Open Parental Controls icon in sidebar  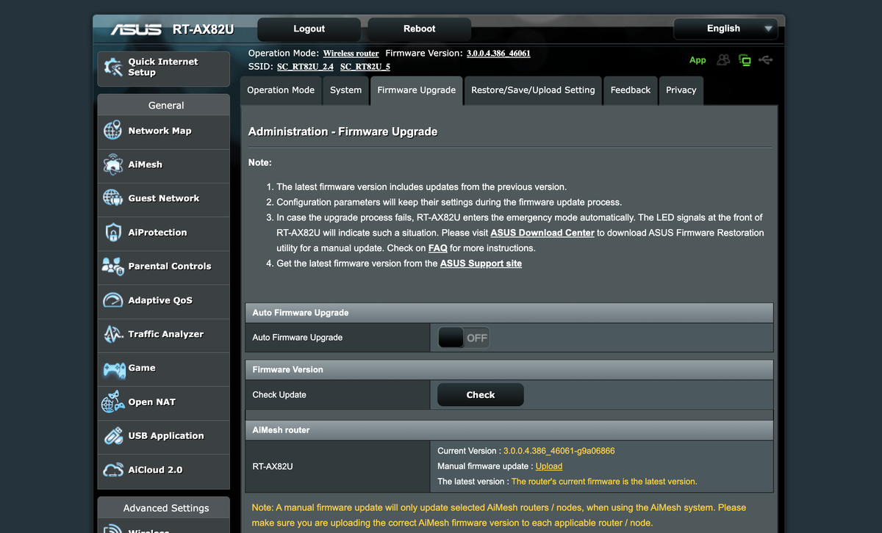tap(112, 266)
